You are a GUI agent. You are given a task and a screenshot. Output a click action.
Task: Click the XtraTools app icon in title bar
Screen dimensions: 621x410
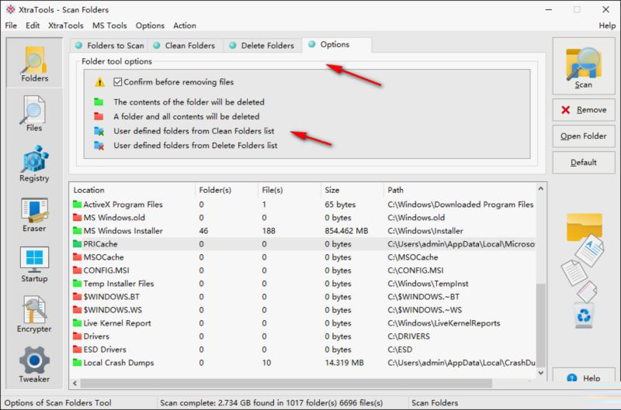[x=11, y=9]
